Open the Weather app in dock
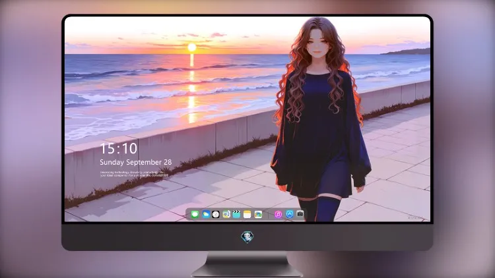Screen dimensions: 495x278 click(x=205, y=214)
